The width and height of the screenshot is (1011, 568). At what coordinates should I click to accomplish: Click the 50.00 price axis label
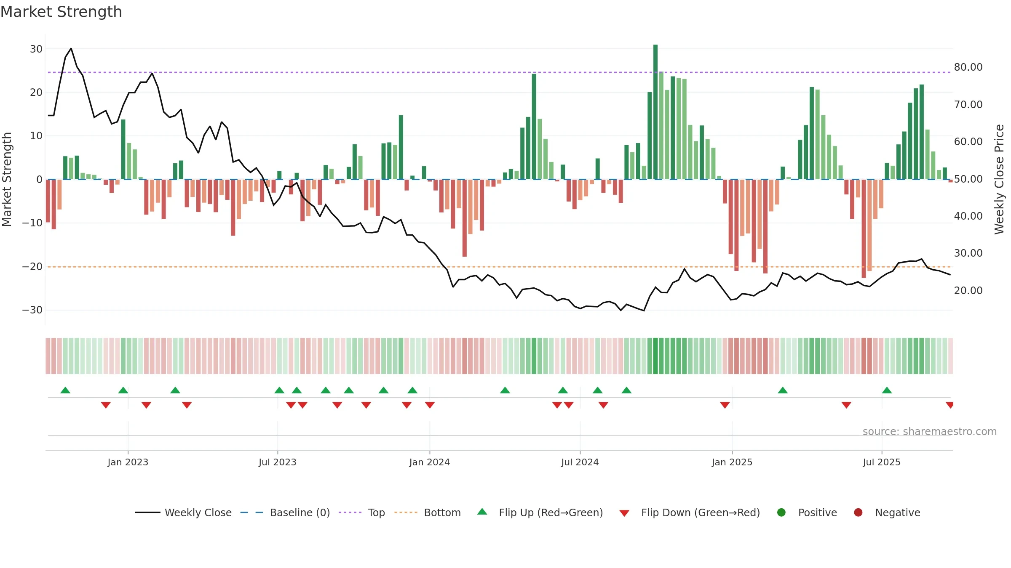[968, 179]
